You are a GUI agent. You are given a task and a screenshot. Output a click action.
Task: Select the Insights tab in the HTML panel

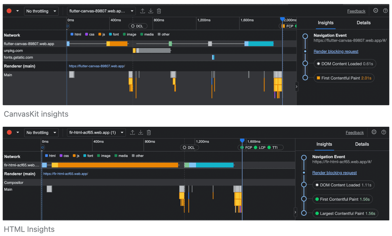pyautogui.click(x=324, y=144)
